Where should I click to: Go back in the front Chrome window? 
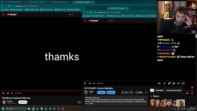(84, 12)
